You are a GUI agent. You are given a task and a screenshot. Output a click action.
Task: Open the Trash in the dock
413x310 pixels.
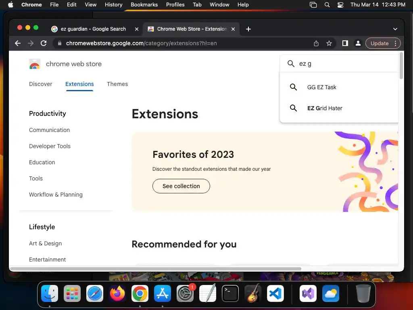click(x=363, y=293)
